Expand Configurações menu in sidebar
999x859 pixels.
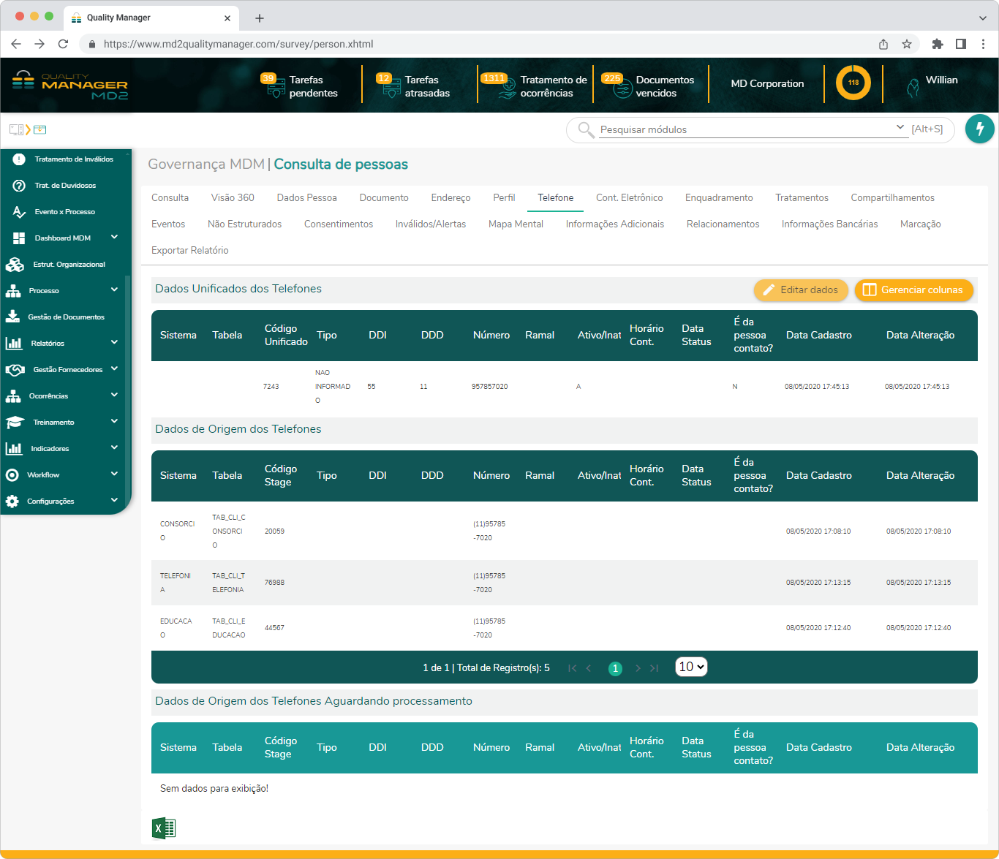coord(114,501)
